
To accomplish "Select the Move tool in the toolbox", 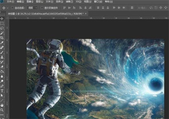I will (2, 19).
